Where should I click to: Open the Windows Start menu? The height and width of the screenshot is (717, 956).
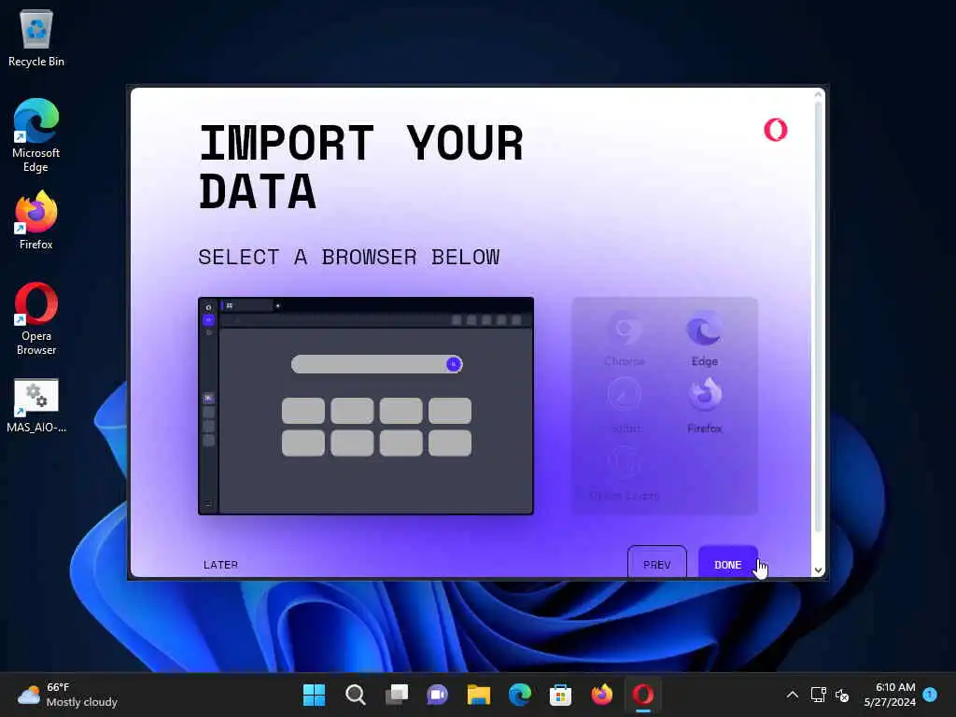coord(315,695)
